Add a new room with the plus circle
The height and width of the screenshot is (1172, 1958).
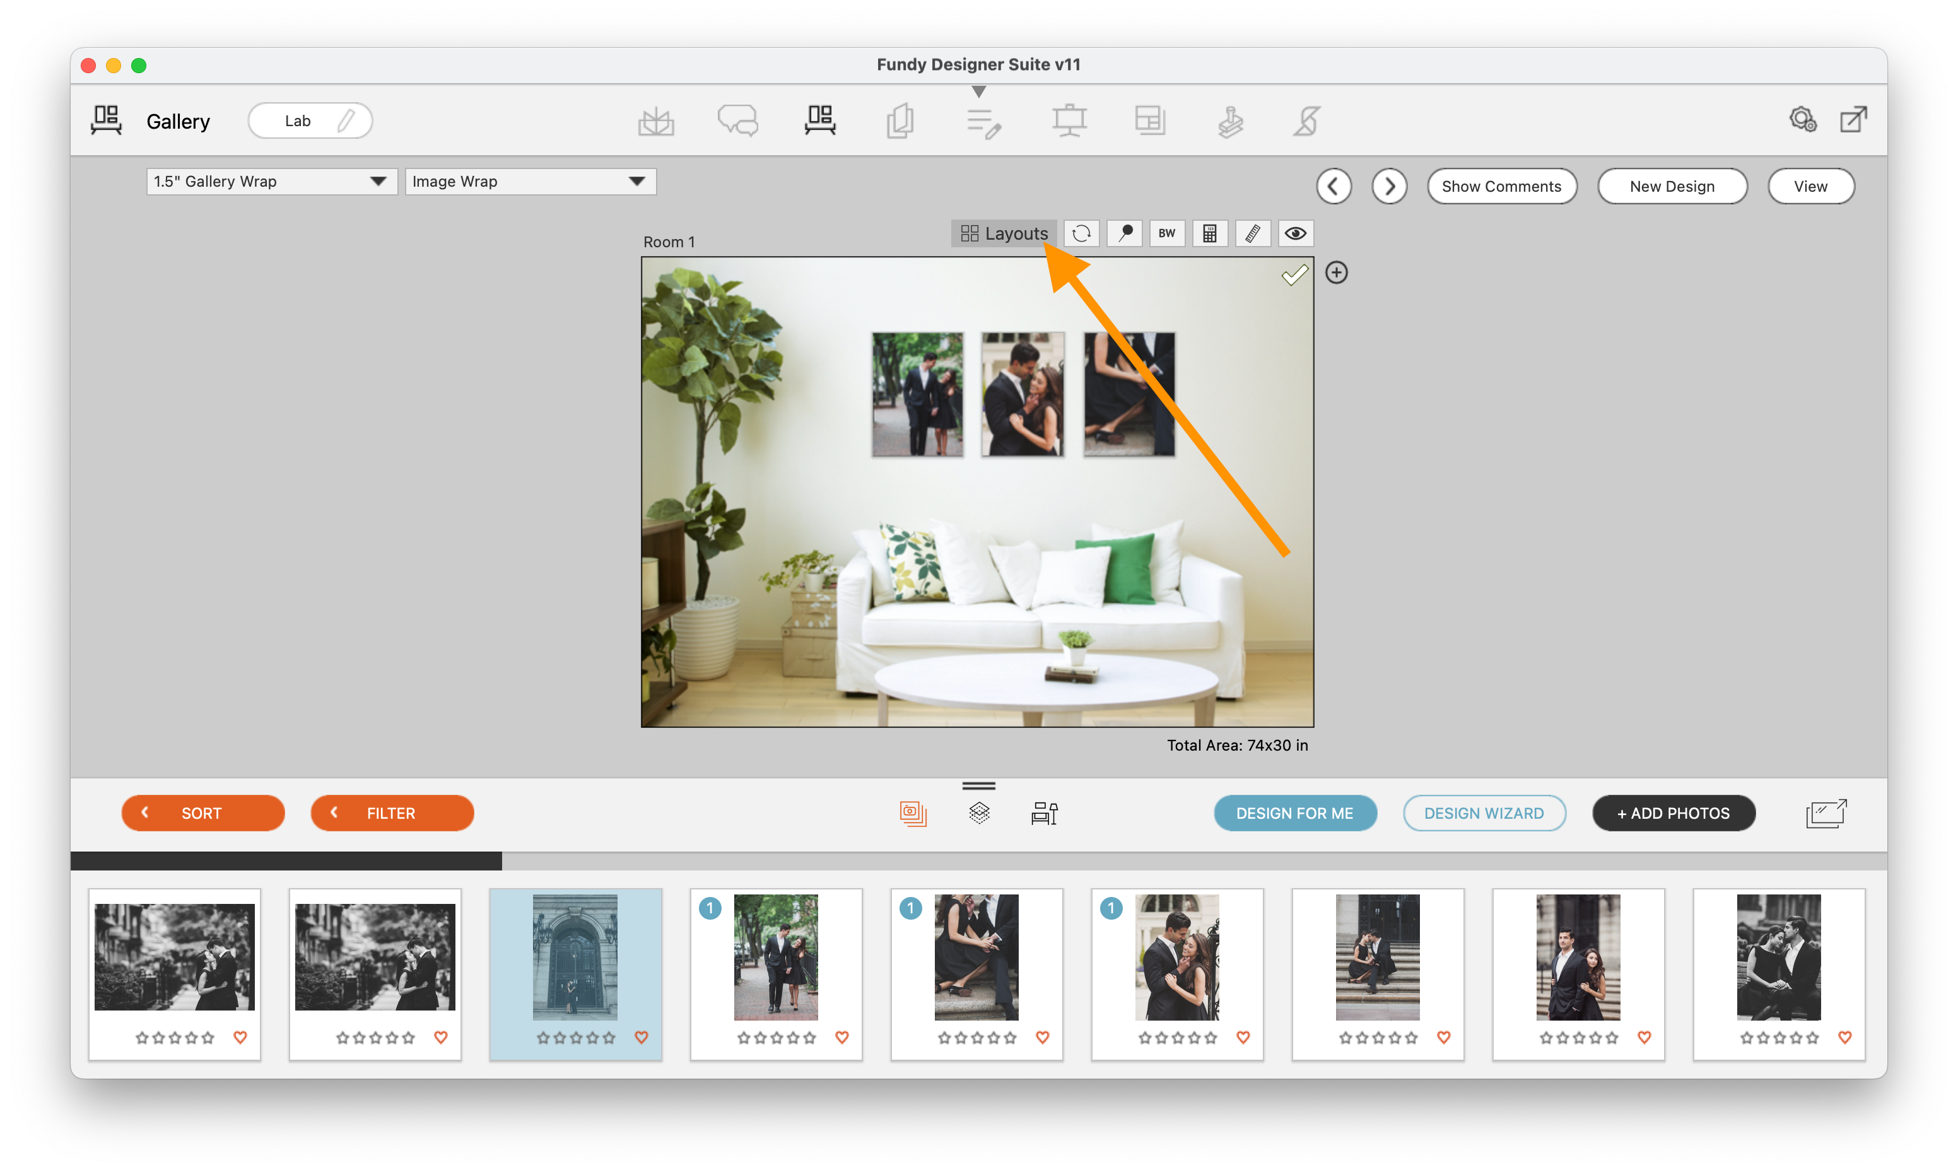pyautogui.click(x=1336, y=272)
